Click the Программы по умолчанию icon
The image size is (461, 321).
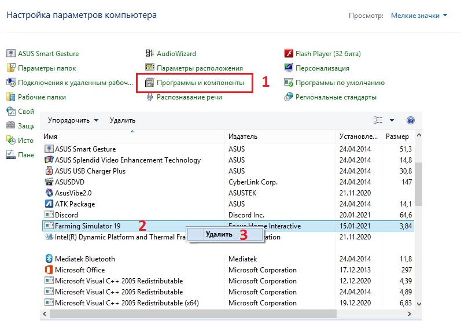point(289,82)
